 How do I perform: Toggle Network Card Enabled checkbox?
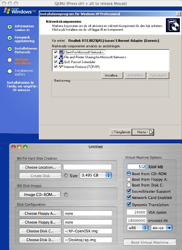129,198
